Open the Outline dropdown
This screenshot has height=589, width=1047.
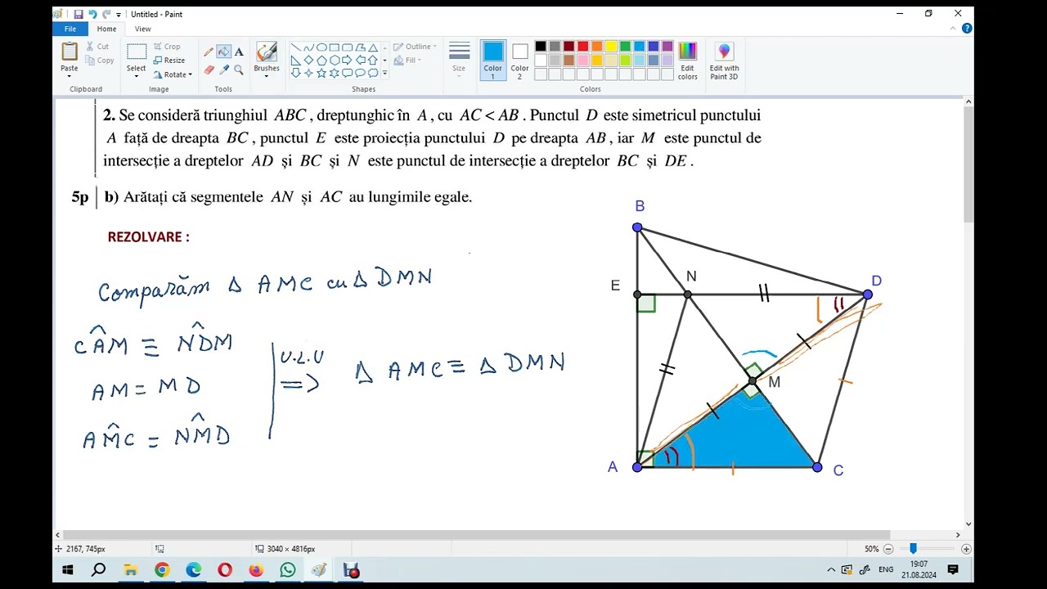[415, 47]
